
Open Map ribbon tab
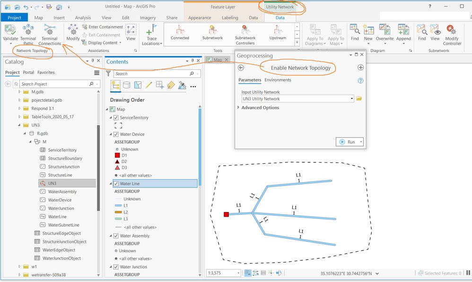[x=38, y=18]
